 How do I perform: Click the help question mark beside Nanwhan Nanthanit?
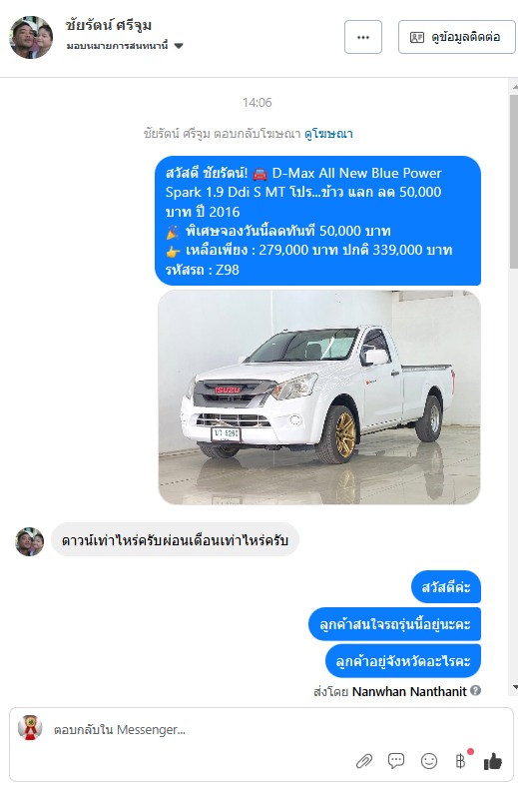(x=476, y=691)
